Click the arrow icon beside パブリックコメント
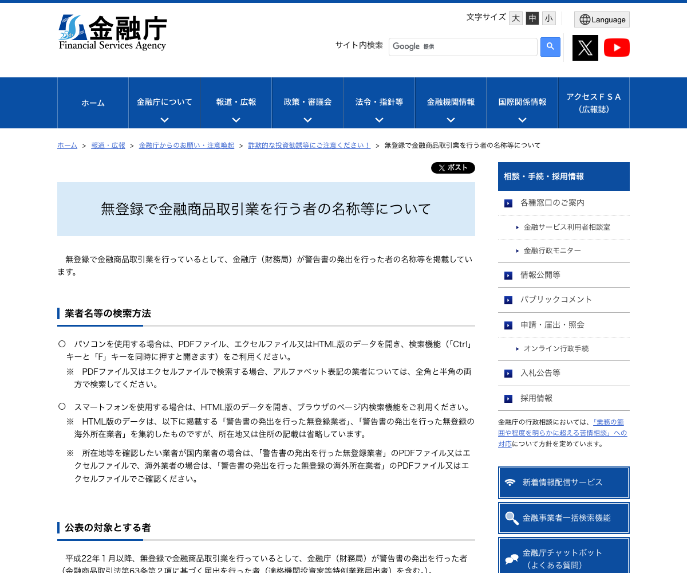Viewport: 687px width, 573px height. point(508,300)
